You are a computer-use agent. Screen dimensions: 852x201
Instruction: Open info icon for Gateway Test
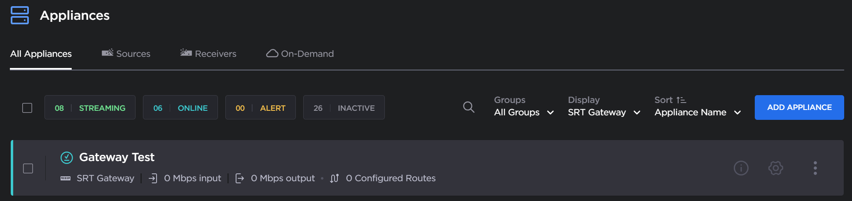tap(741, 168)
